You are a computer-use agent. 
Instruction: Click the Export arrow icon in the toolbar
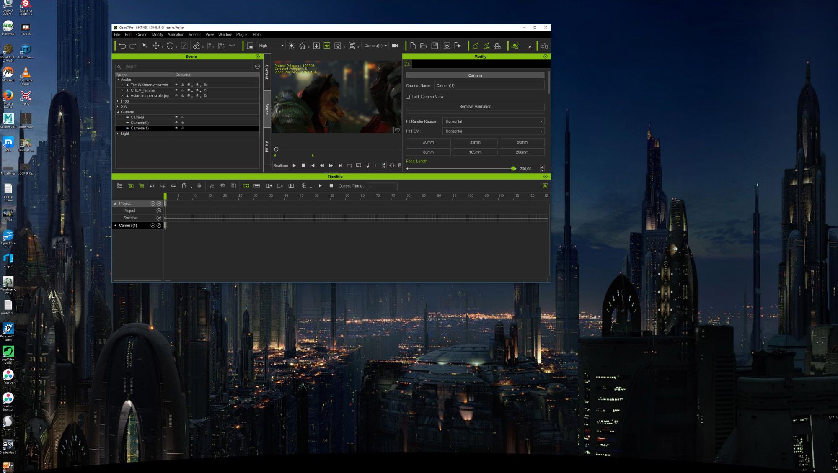coord(458,46)
